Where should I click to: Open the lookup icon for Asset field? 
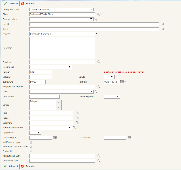pos(163,29)
